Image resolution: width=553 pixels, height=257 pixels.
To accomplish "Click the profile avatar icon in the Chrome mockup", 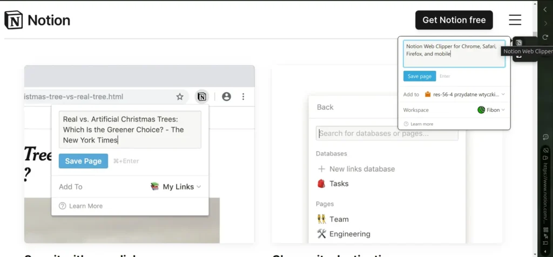I will click(x=226, y=97).
